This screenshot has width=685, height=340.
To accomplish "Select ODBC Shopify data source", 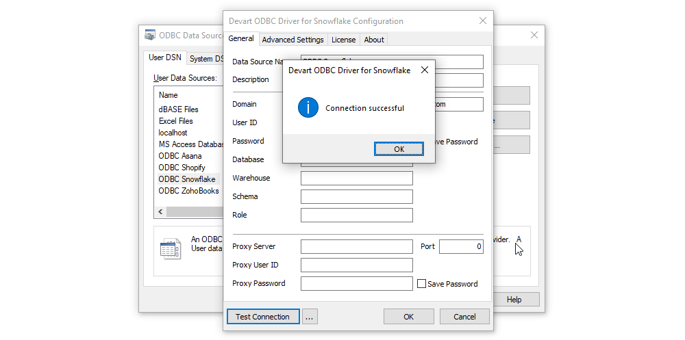I will (x=182, y=168).
